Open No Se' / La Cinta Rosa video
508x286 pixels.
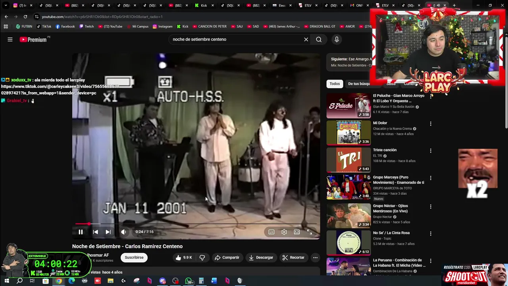(x=391, y=233)
